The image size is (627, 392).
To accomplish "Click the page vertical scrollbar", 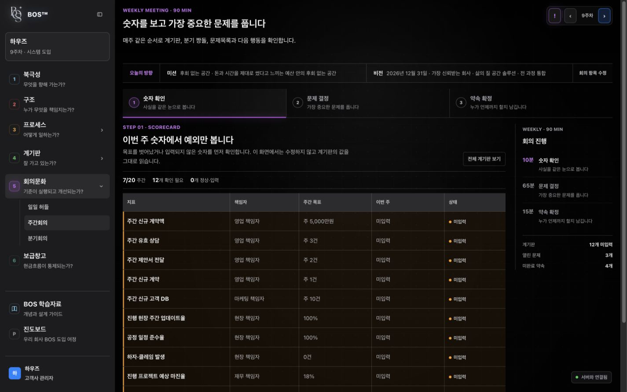I will click(623, 163).
